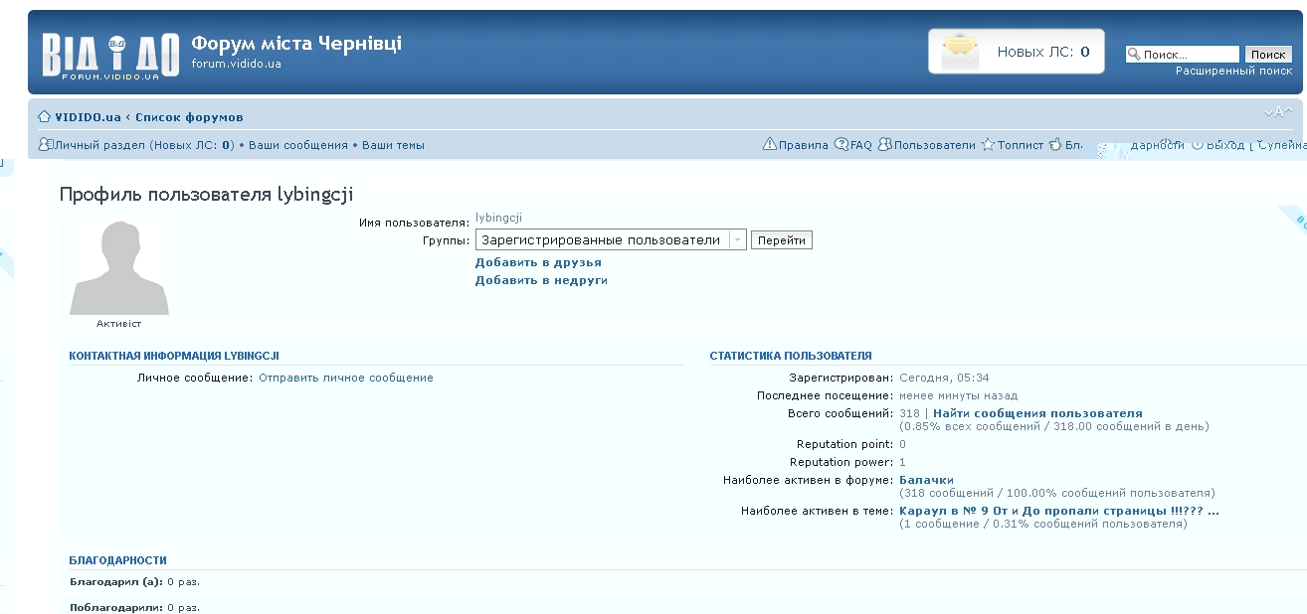Click the personal section user icon
This screenshot has height=614, width=1307.
click(x=45, y=145)
